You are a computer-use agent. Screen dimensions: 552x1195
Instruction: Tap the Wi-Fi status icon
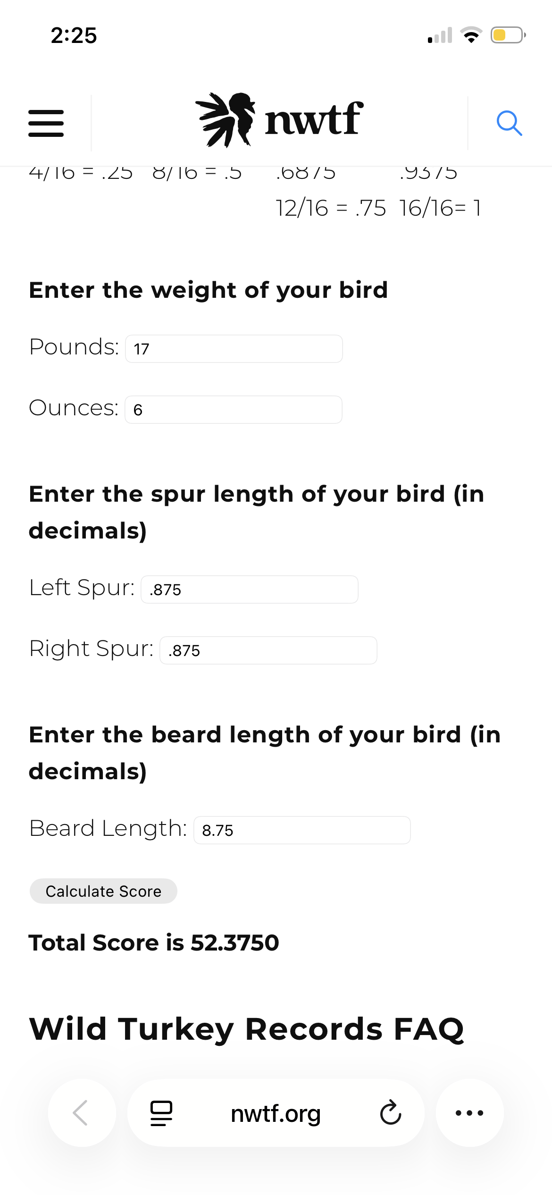coord(471,35)
